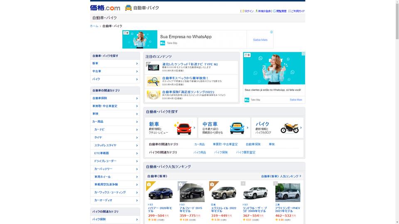This screenshot has width=399, height=224.
Task: Click the ad info icon on banner ad
Action: pos(271,32)
